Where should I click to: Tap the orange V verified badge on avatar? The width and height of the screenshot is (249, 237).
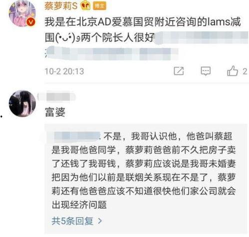(x=31, y=22)
